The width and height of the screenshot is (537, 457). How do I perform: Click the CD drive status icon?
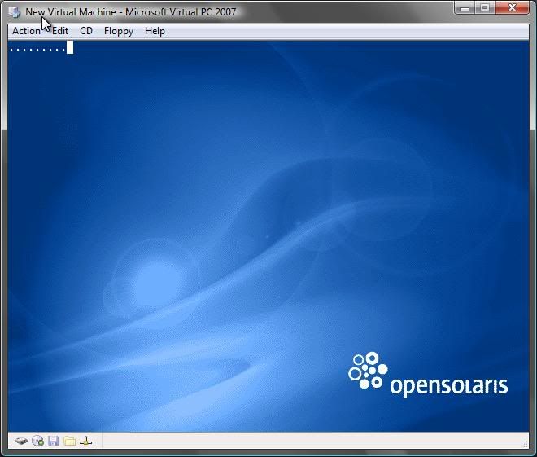(x=37, y=441)
